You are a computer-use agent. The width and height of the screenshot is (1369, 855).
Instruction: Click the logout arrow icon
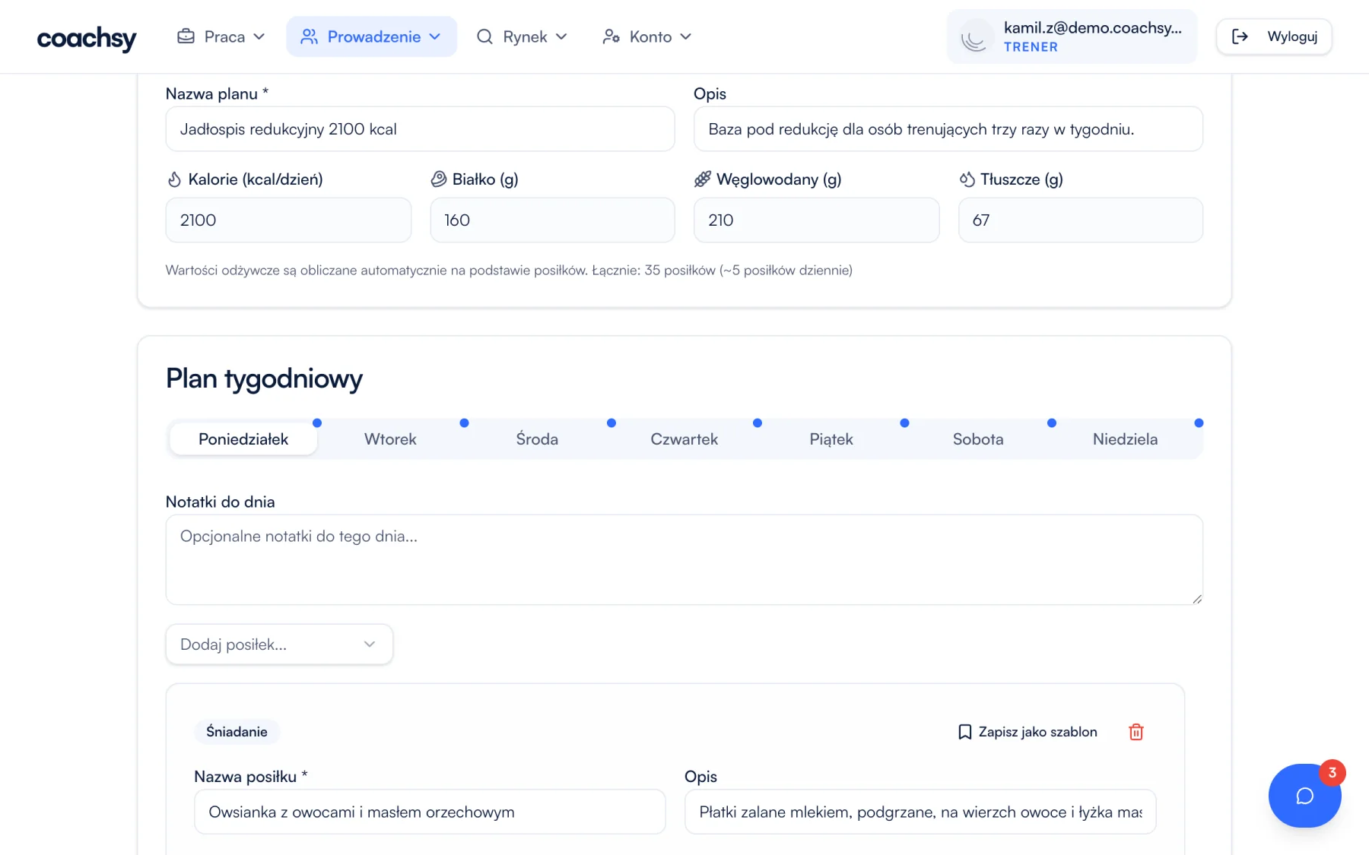(1240, 36)
